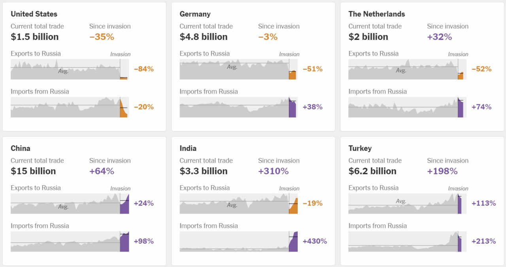Click the United States exports to Russia chart
This screenshot has width=506, height=267.
click(x=69, y=70)
